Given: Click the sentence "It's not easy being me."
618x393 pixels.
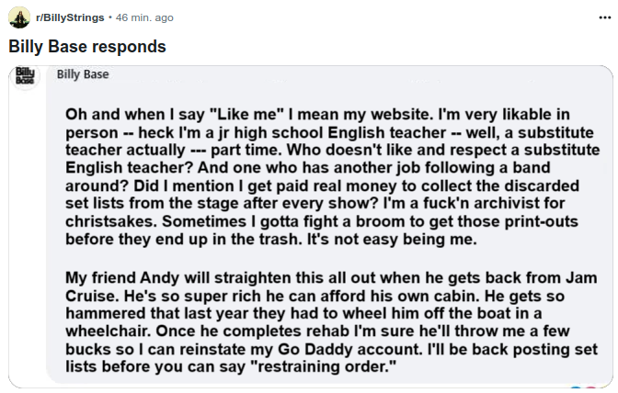Looking at the screenshot, I should pyautogui.click(x=392, y=239).
